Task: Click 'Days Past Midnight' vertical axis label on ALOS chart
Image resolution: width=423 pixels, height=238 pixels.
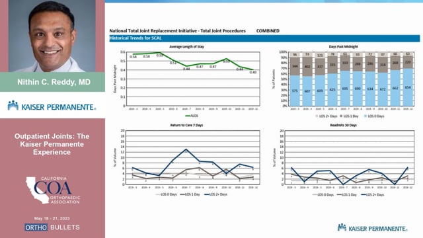Action: 115,79
